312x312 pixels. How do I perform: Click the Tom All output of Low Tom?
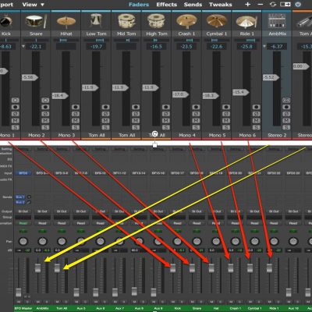tap(97, 135)
